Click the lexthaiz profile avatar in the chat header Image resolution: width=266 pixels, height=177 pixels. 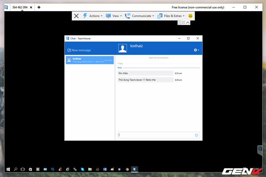coord(123,49)
